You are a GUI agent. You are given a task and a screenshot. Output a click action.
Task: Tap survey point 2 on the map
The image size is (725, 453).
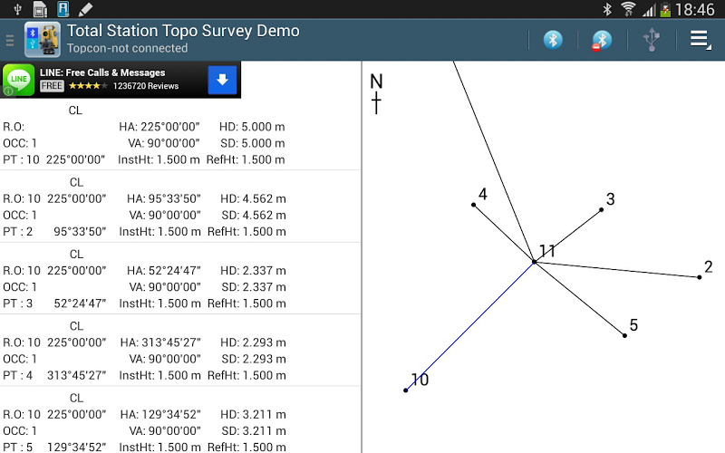700,276
